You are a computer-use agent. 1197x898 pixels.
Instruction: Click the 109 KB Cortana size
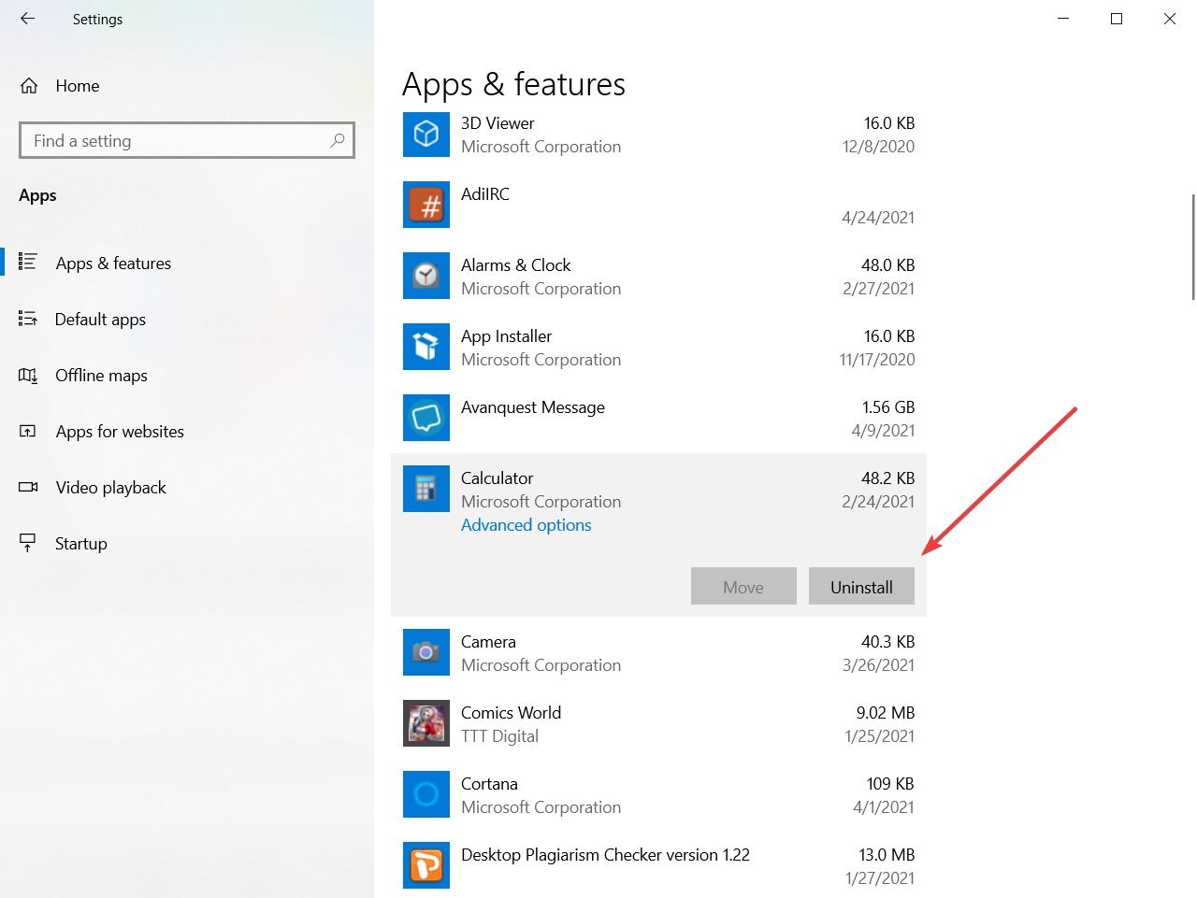890,784
